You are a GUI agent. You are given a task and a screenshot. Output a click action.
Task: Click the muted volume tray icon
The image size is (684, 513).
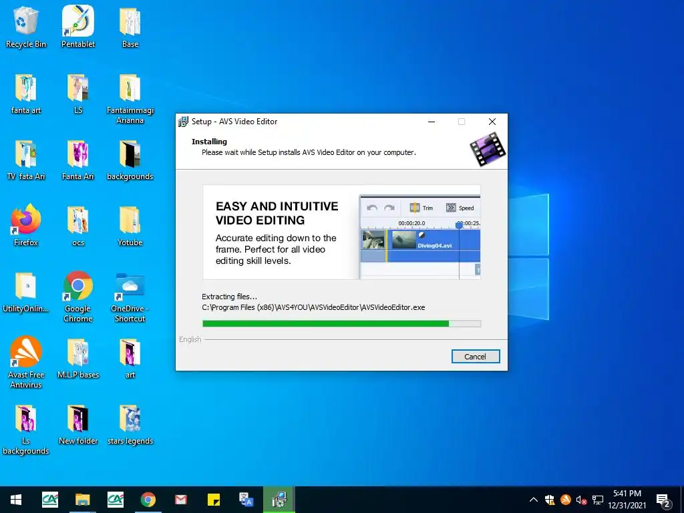point(581,500)
